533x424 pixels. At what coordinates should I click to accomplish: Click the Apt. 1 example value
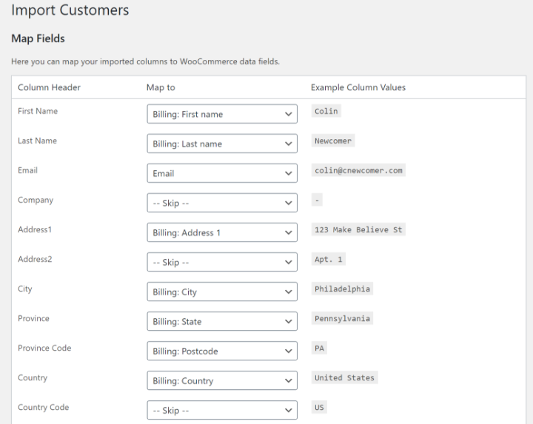(x=329, y=259)
